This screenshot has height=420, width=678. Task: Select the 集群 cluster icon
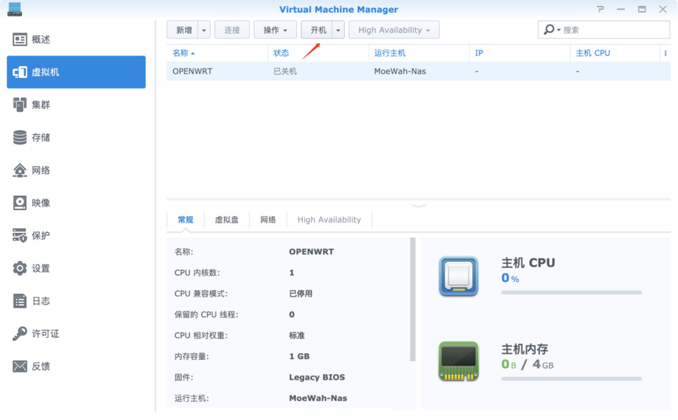coord(20,105)
